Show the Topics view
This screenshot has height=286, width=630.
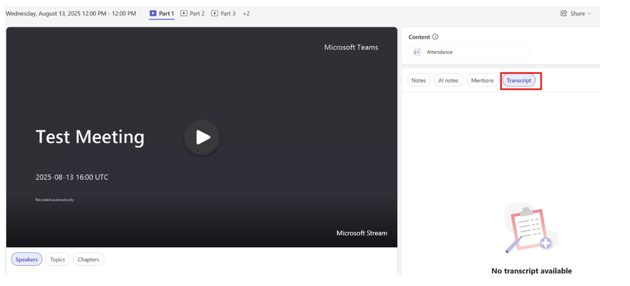point(57,259)
